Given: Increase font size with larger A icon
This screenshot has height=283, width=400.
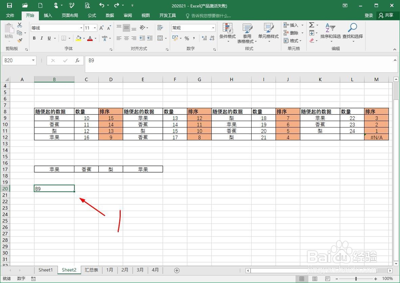Looking at the screenshot, I should tap(102, 28).
